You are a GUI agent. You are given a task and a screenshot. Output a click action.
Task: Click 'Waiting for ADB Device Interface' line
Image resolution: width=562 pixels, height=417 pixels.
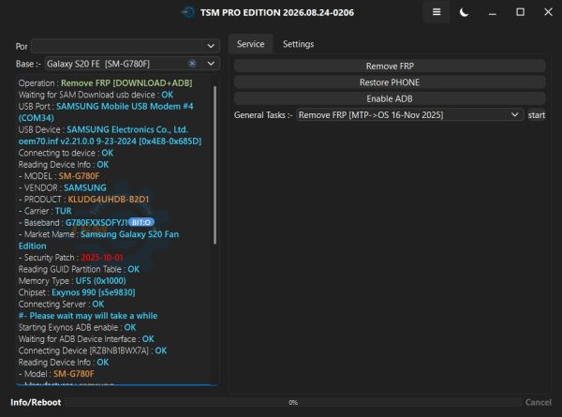point(86,339)
